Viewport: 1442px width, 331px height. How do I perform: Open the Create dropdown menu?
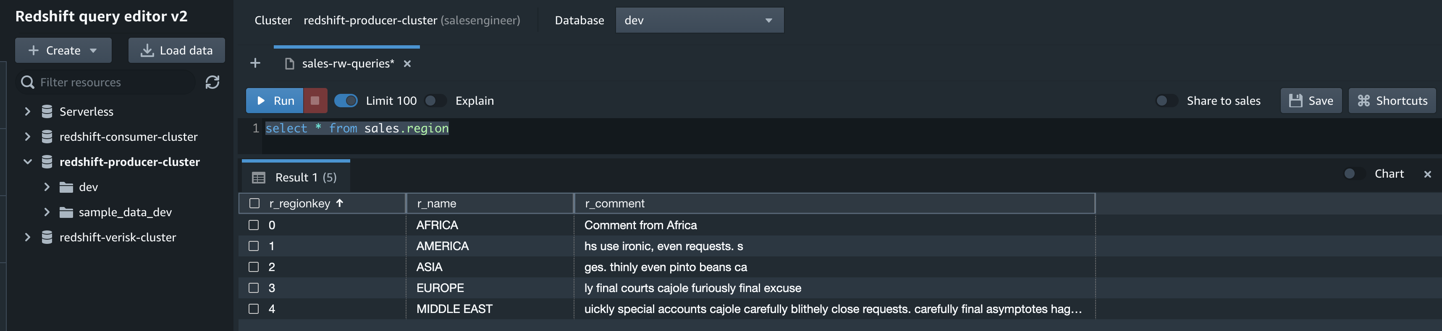63,50
